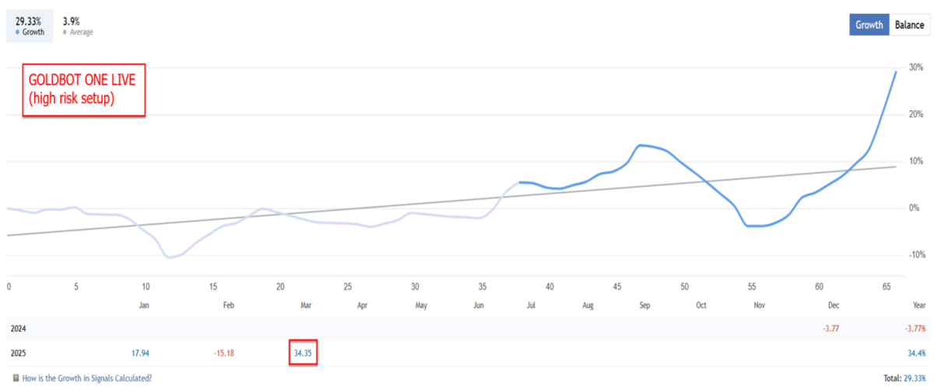Click the -3.77% yearly total for 2024
Image resolution: width=934 pixels, height=391 pixels.
click(x=915, y=328)
